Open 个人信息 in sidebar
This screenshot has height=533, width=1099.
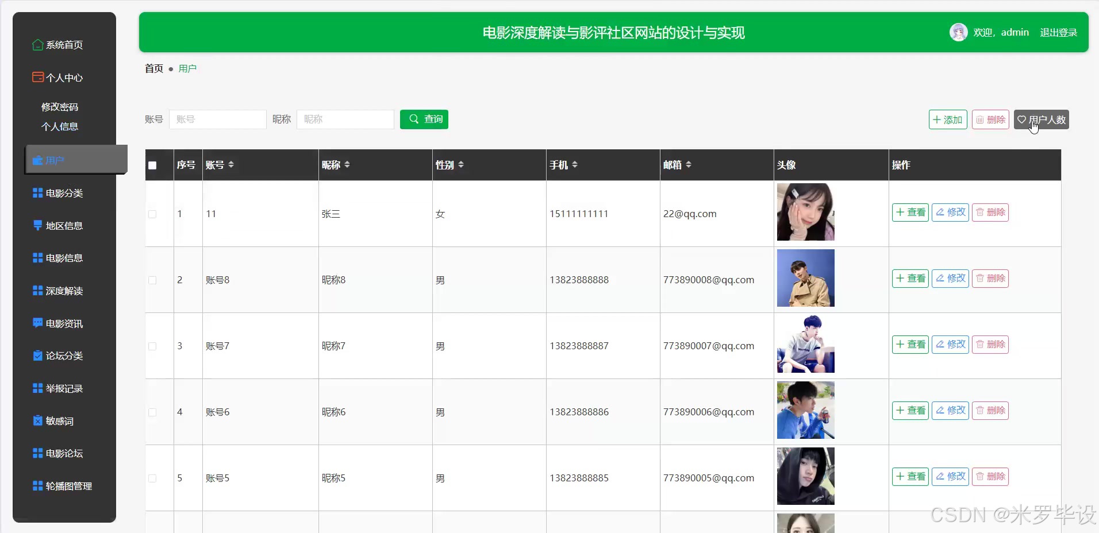click(x=60, y=126)
